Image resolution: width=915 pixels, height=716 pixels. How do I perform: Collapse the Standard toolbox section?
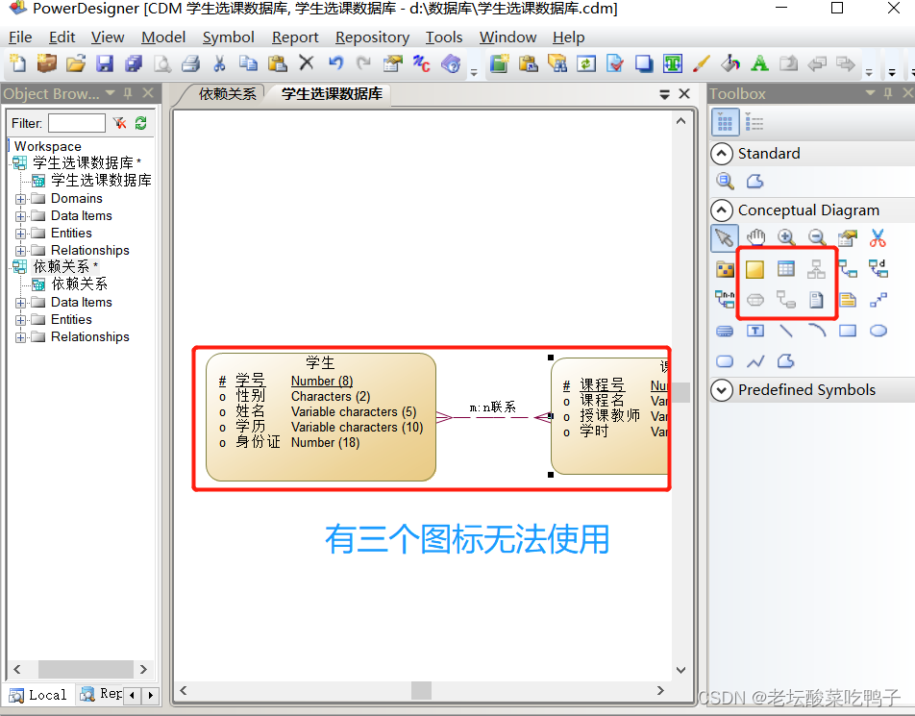point(722,154)
